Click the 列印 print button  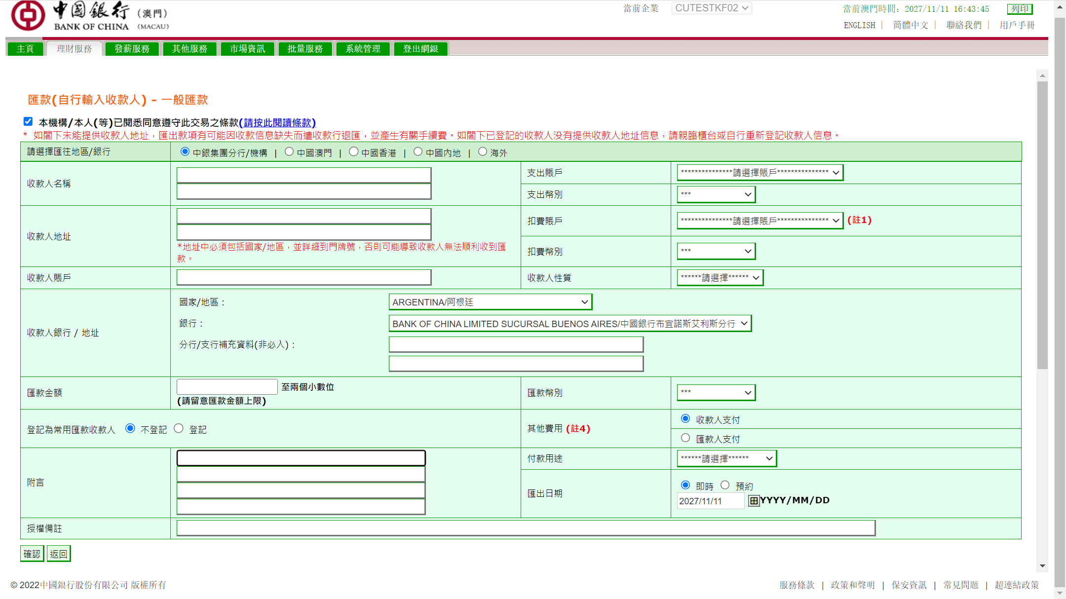pos(1020,9)
